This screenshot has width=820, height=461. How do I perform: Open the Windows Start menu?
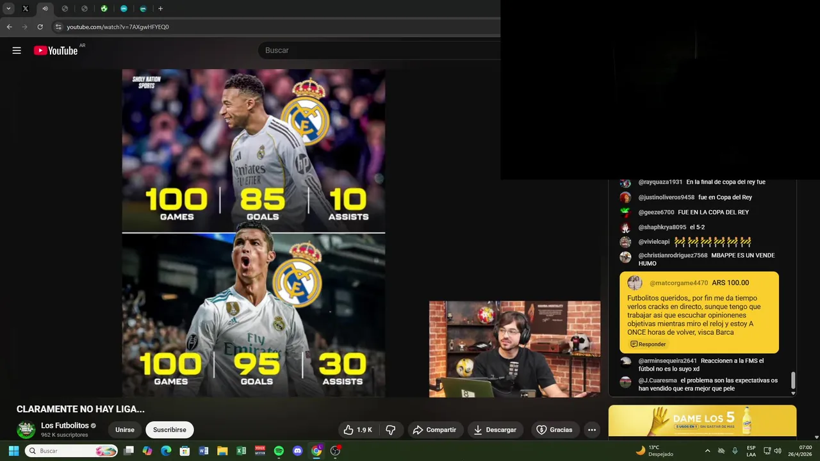click(13, 451)
